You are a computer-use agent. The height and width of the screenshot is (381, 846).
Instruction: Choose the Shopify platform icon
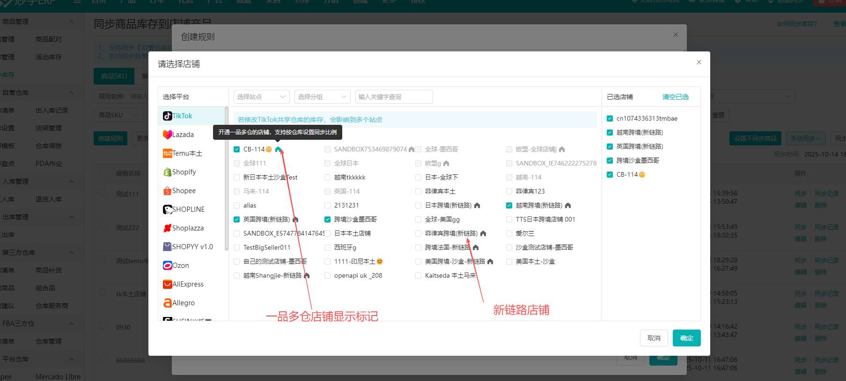pyautogui.click(x=167, y=172)
